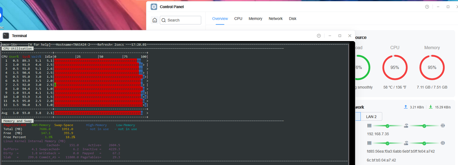Click the Memory and Swap header in Terminal
This screenshot has width=458, height=165.
click(x=18, y=121)
